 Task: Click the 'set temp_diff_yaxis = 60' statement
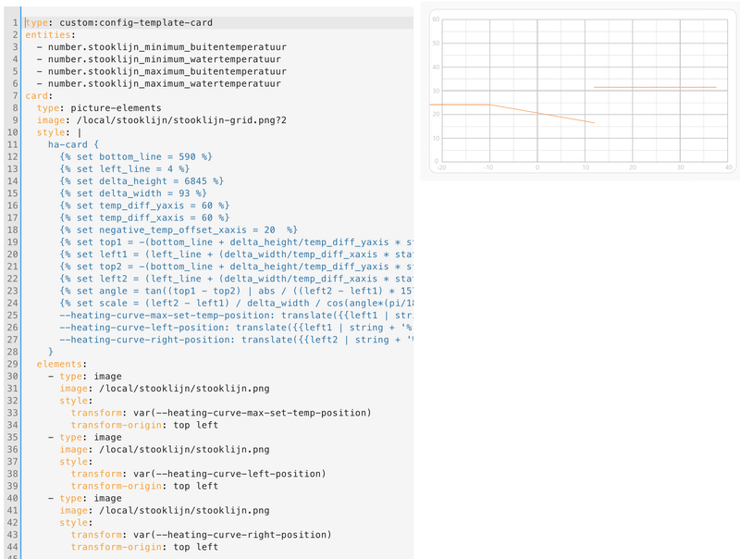coord(144,205)
